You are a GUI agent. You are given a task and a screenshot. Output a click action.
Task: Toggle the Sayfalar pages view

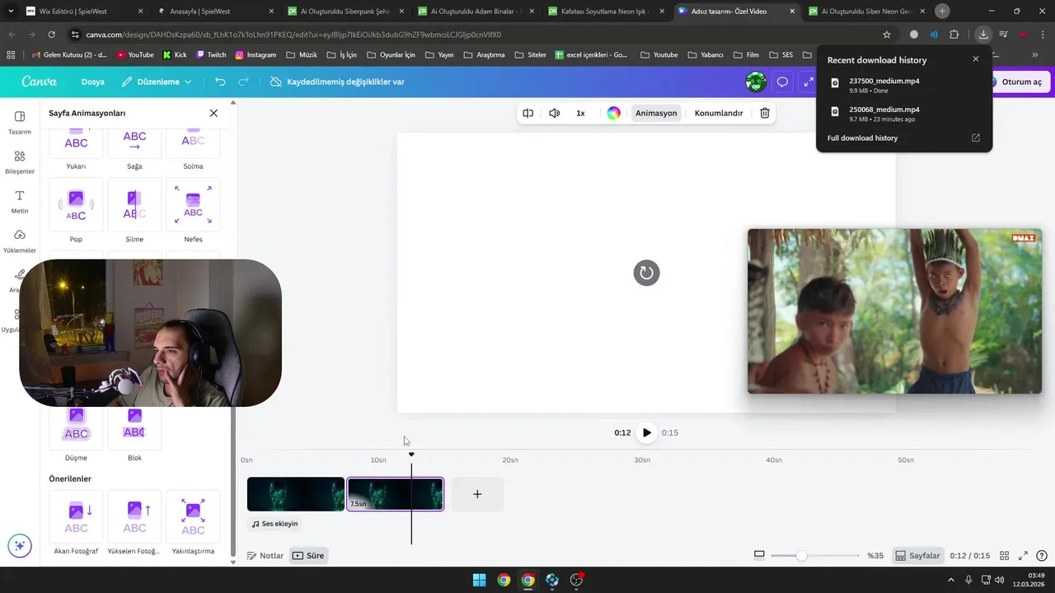click(x=917, y=556)
